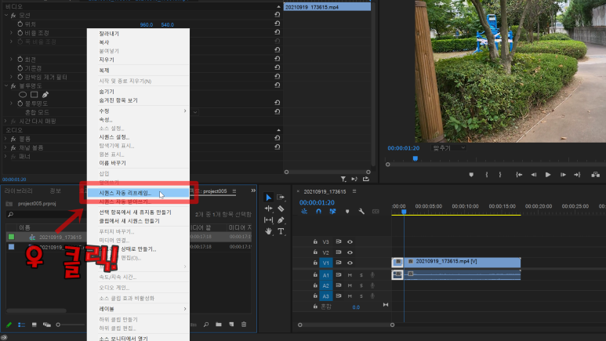The width and height of the screenshot is (606, 341).
Task: Collapse the Opacity effect group
Action: (x=5, y=85)
